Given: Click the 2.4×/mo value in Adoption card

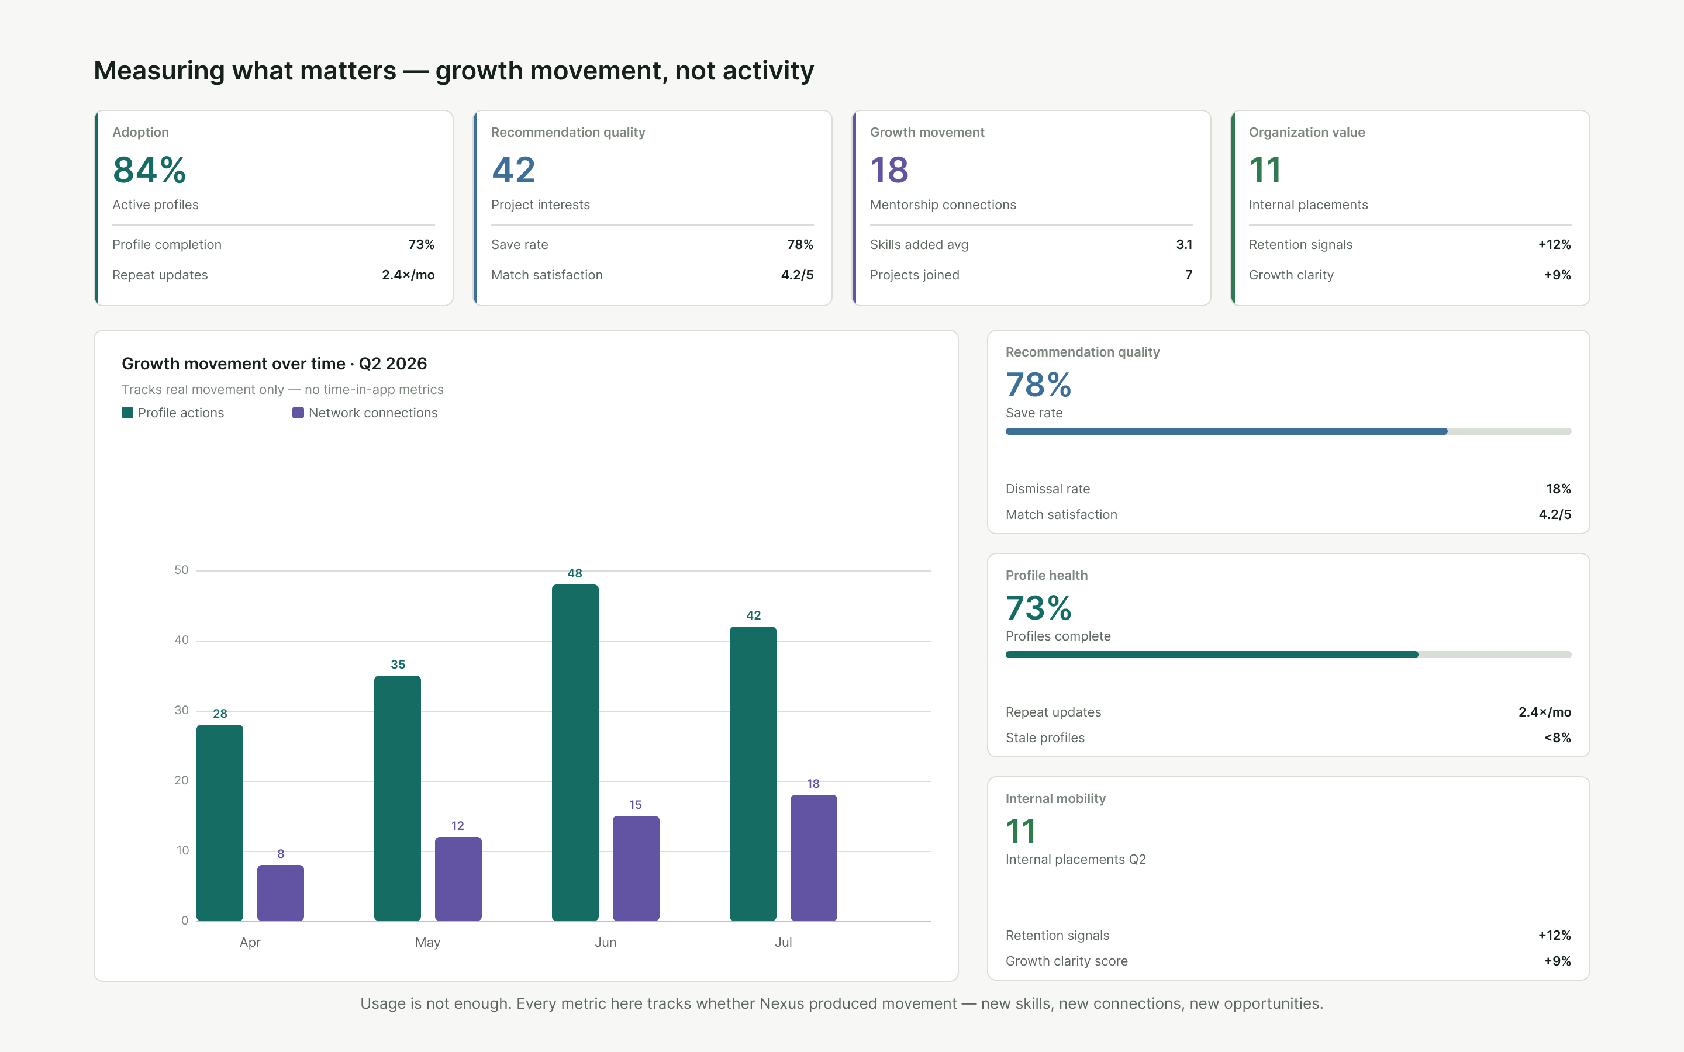Looking at the screenshot, I should click(408, 275).
